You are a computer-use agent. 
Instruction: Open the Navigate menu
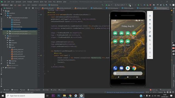point(18,2)
